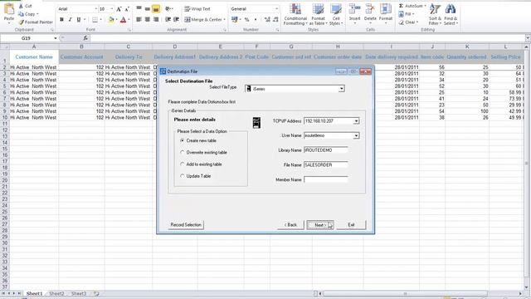Screen dimensions: 531x299
Task: Click the Exit button in the dialog
Action: click(351, 225)
